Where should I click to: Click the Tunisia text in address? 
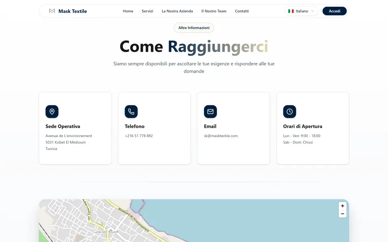tap(51, 149)
